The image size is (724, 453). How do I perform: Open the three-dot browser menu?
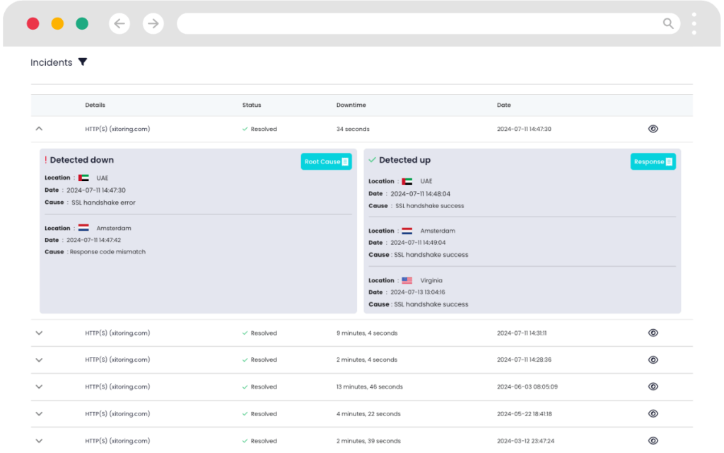click(694, 23)
